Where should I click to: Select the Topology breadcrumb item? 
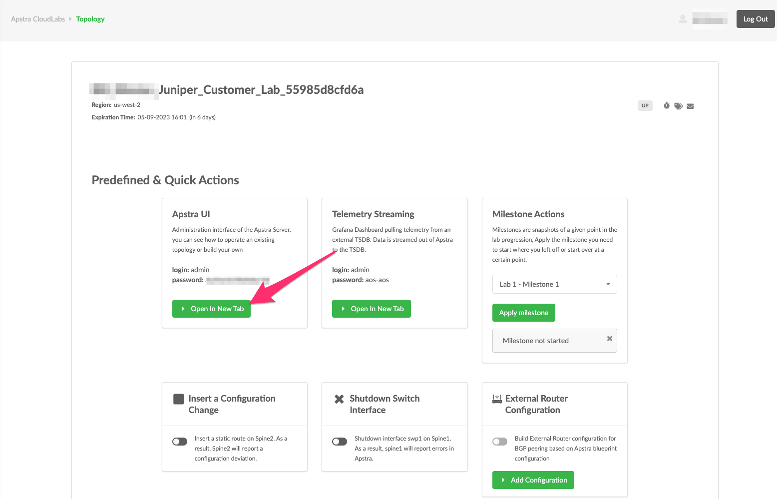click(90, 19)
